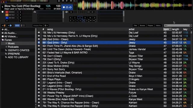This screenshot has width=193, height=108.
Task: Select the 4 beat auto loop in upper row
Action: pyautogui.click(x=80, y=18)
